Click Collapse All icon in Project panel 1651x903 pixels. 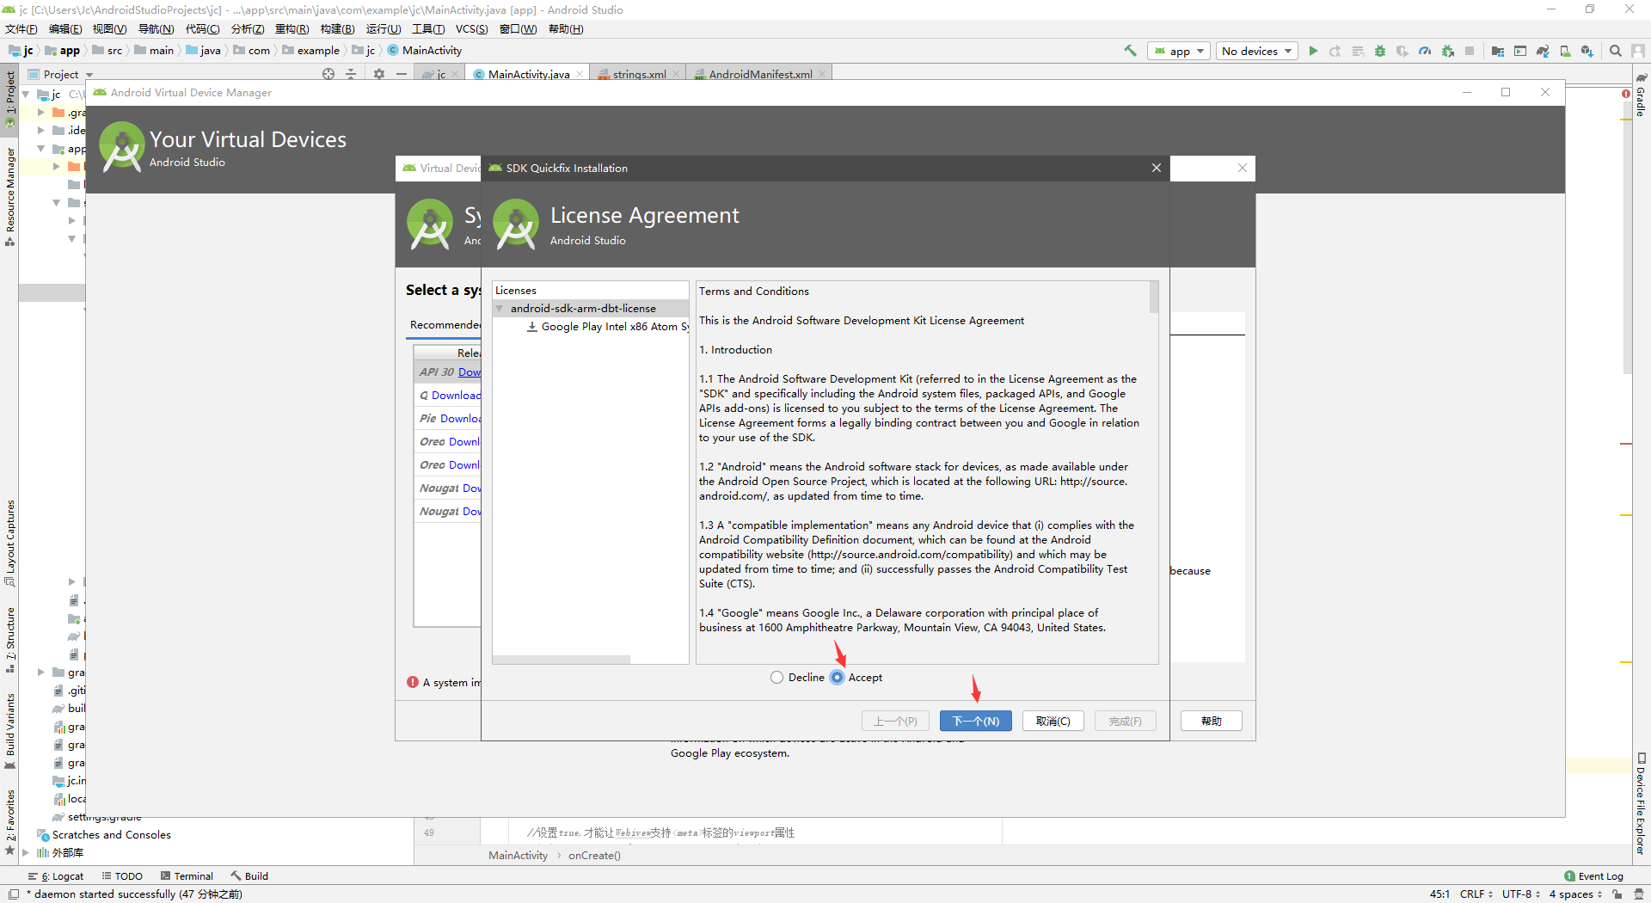[x=351, y=74]
